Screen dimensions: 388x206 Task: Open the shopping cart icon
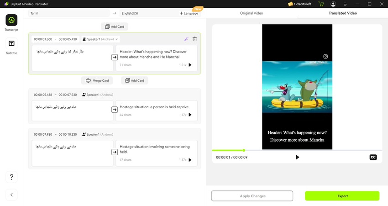pos(321,4)
